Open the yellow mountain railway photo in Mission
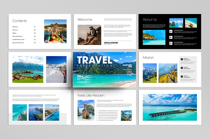 (168, 73)
